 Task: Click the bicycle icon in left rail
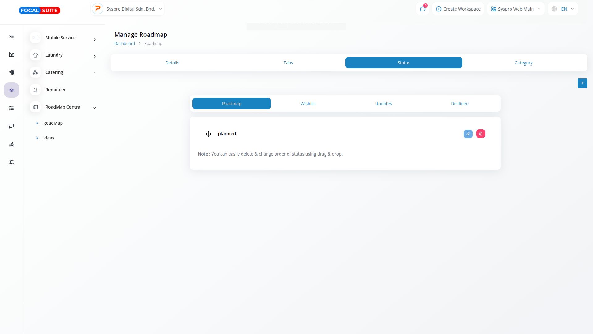pos(11,144)
